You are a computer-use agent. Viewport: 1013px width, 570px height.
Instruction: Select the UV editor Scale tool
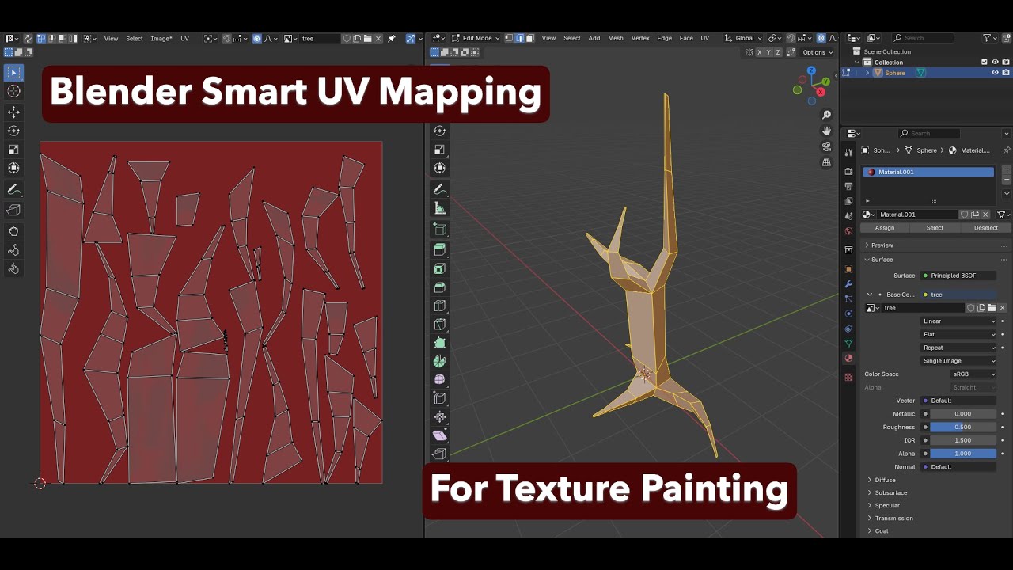(x=13, y=150)
